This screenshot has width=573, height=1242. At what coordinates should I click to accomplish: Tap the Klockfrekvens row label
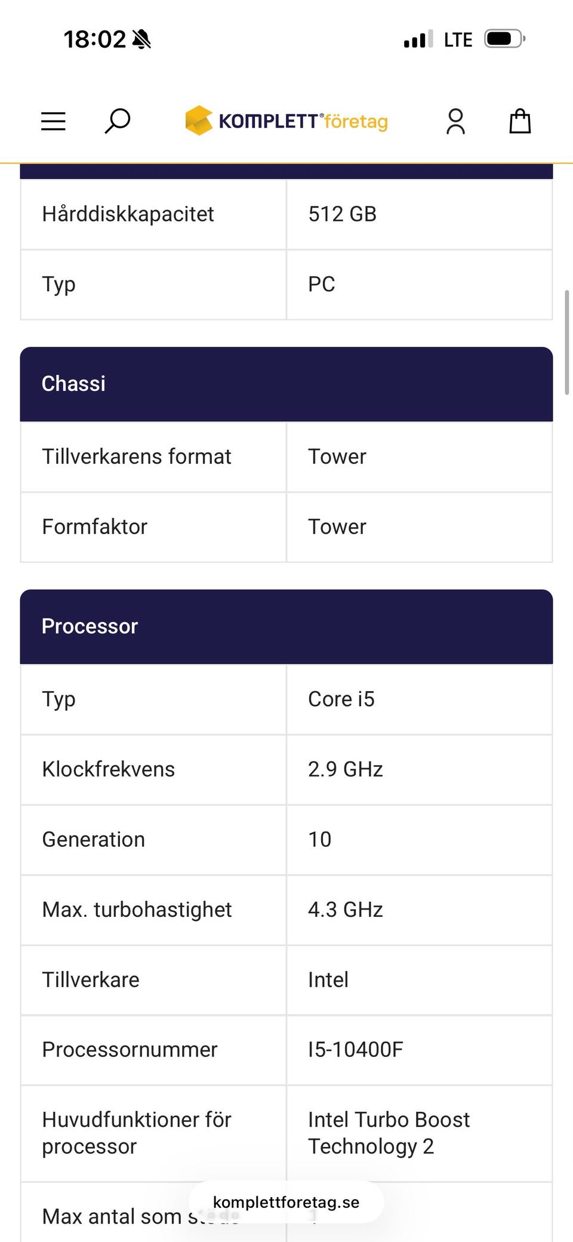coord(108,769)
